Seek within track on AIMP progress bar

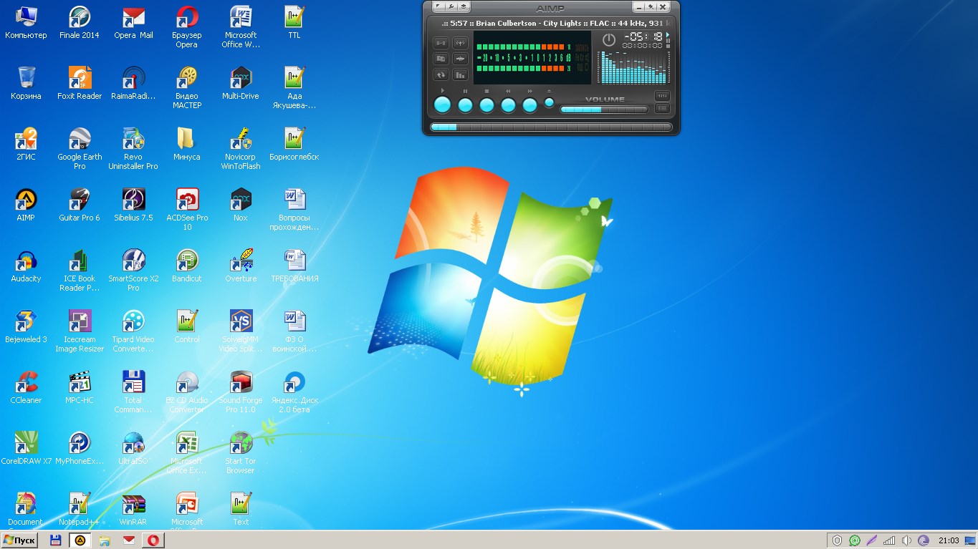pyautogui.click(x=551, y=127)
